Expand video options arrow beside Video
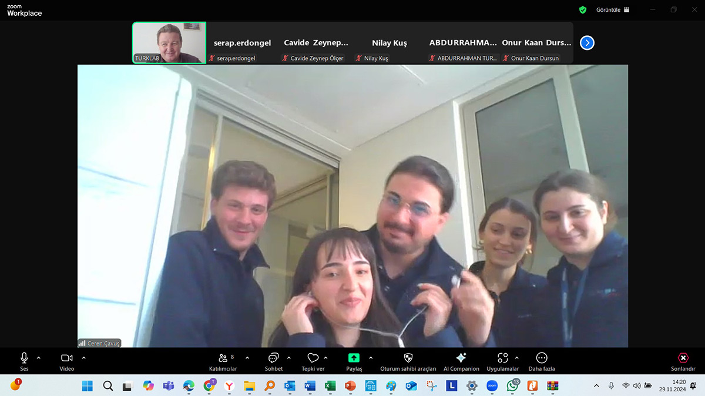 point(83,358)
